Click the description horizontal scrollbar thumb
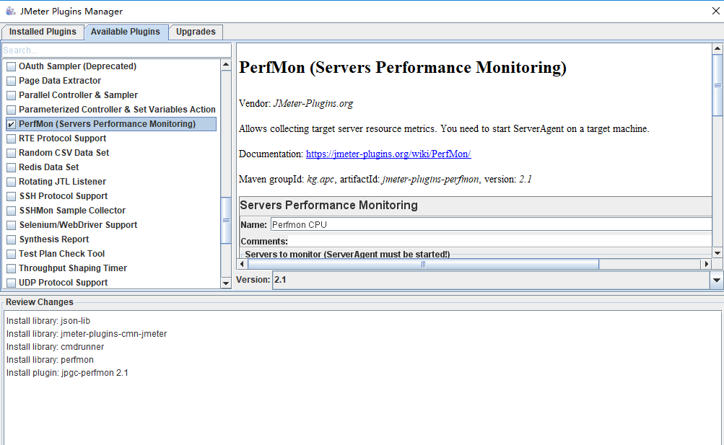The image size is (724, 445). point(424,264)
